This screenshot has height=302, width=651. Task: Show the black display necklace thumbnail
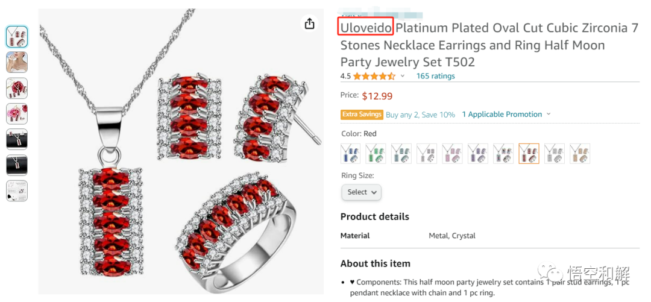coord(17,165)
